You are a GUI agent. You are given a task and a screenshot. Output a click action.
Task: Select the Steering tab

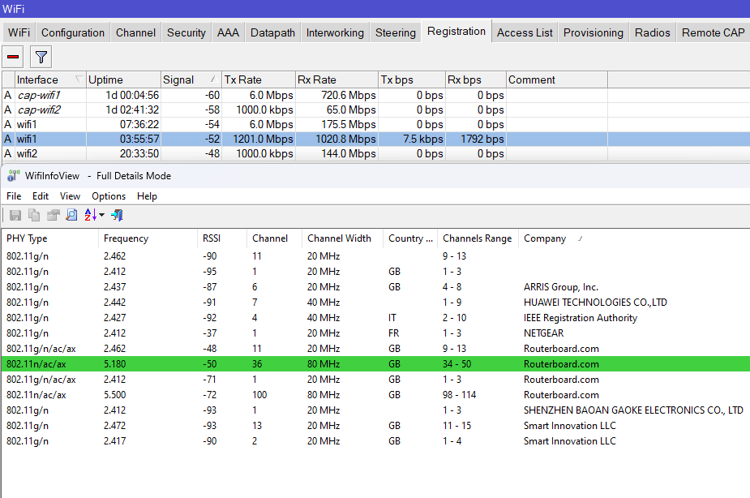[396, 32]
